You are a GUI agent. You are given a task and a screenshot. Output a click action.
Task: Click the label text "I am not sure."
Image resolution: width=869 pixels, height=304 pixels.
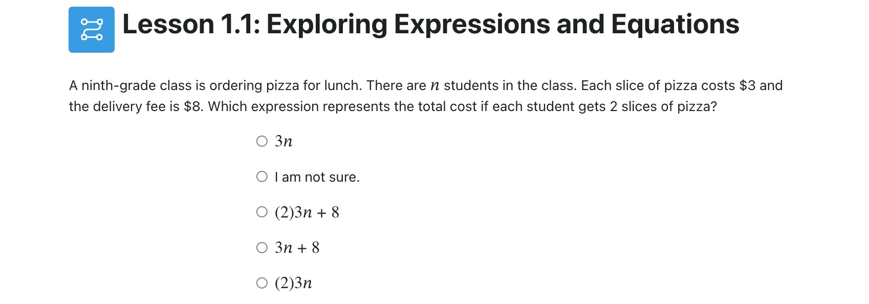[317, 177]
